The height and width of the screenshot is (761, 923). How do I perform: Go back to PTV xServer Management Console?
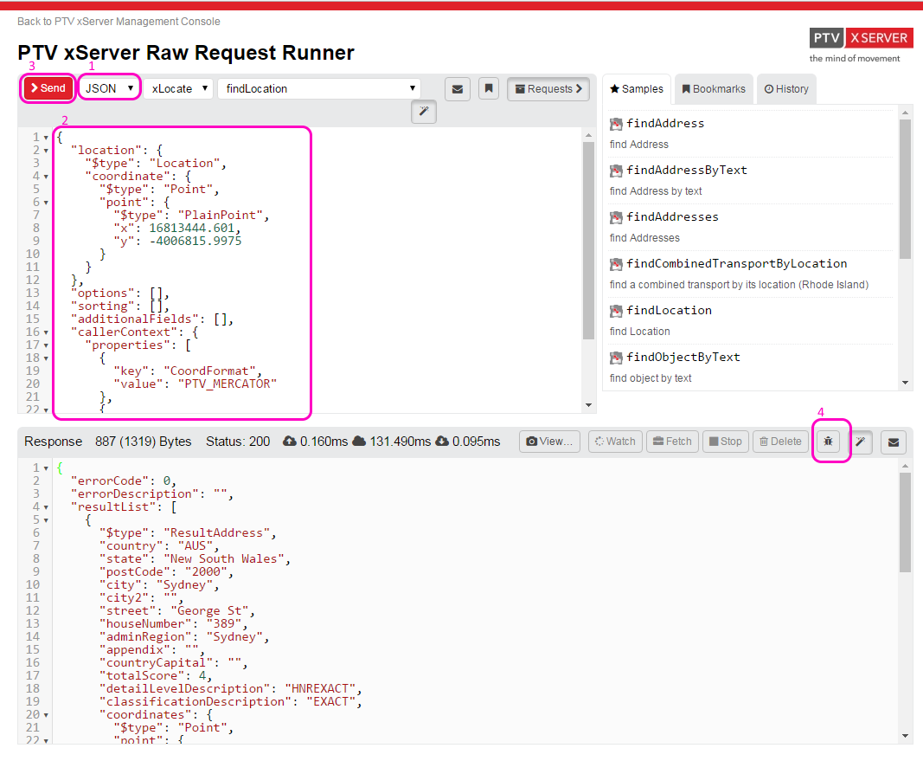119,22
